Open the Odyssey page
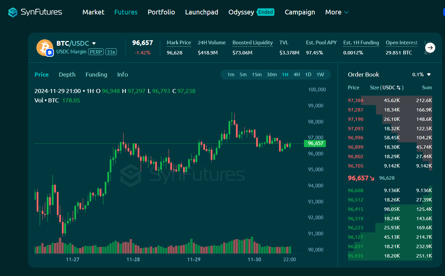This screenshot has width=445, height=276. pos(241,12)
